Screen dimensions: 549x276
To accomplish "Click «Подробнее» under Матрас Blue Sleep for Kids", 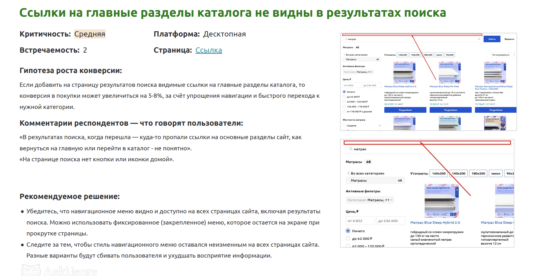I will click(x=451, y=110).
